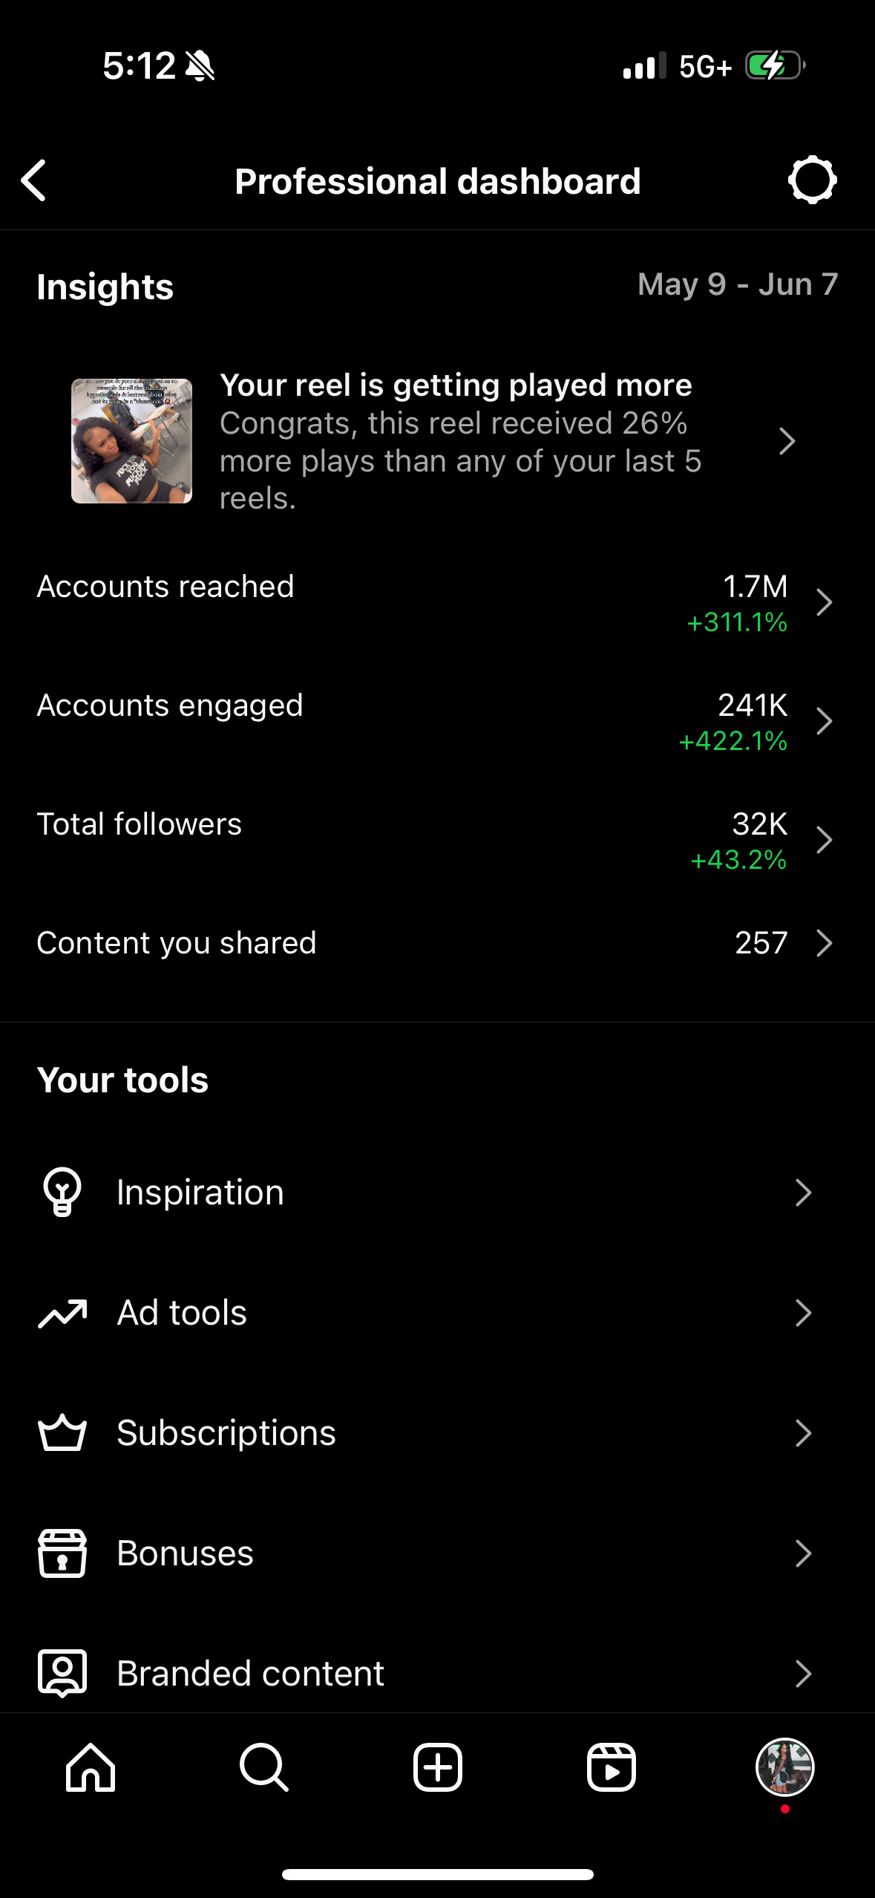This screenshot has width=875, height=1898.
Task: Open the reel thumbnail in insights
Action: 131,441
